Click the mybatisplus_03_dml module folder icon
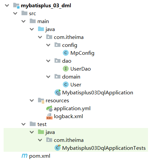 [x=16, y=6]
